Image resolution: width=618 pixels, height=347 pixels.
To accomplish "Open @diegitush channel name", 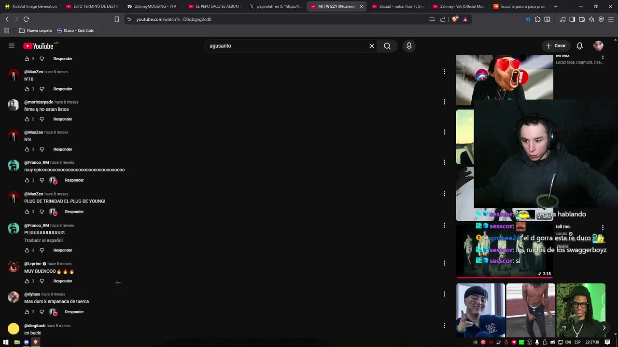I will (35, 326).
